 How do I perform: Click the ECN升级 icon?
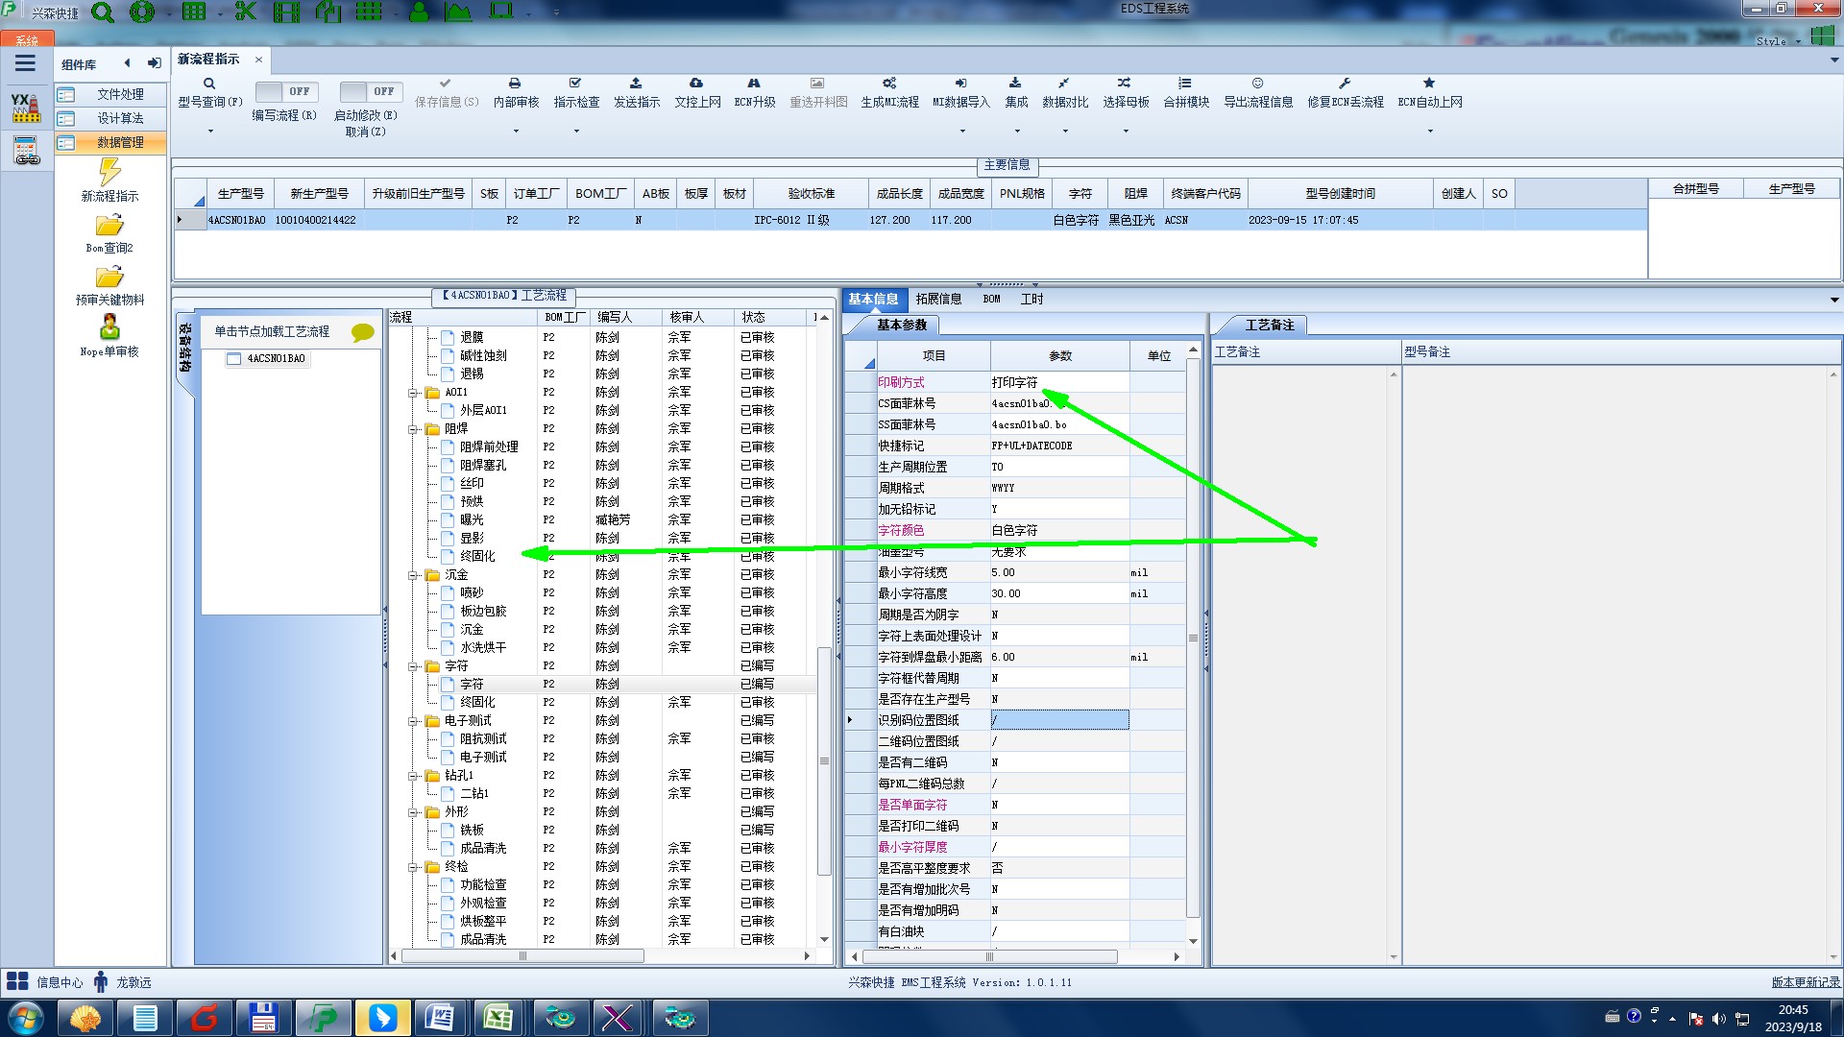[754, 84]
